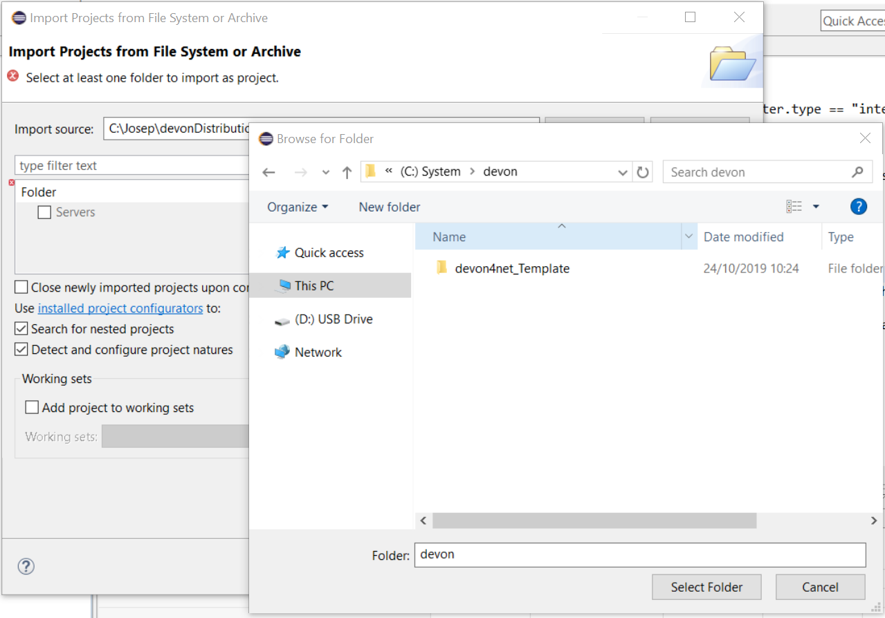Click the Back arrow in folder browser

click(269, 173)
